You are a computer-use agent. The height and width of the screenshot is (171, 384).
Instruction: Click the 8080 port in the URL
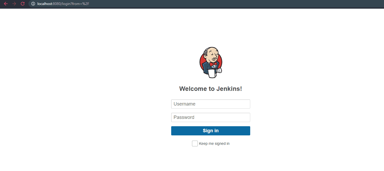click(x=57, y=4)
